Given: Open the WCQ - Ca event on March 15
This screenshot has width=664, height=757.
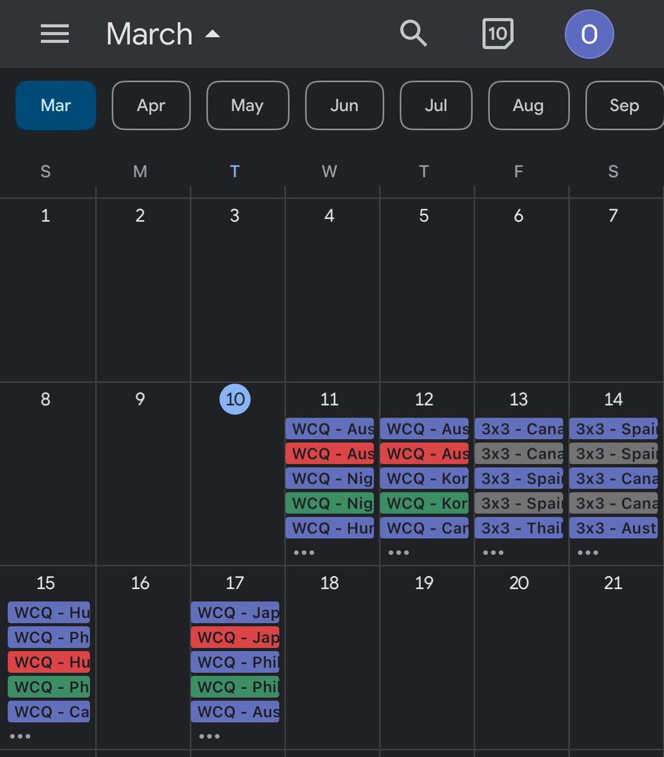Looking at the screenshot, I should 49,712.
